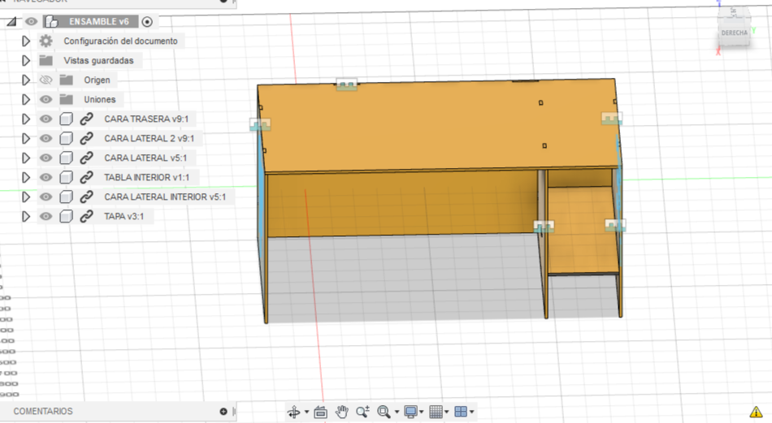The width and height of the screenshot is (772, 423).
Task: Select the Zoom tool
Action: coord(363,412)
